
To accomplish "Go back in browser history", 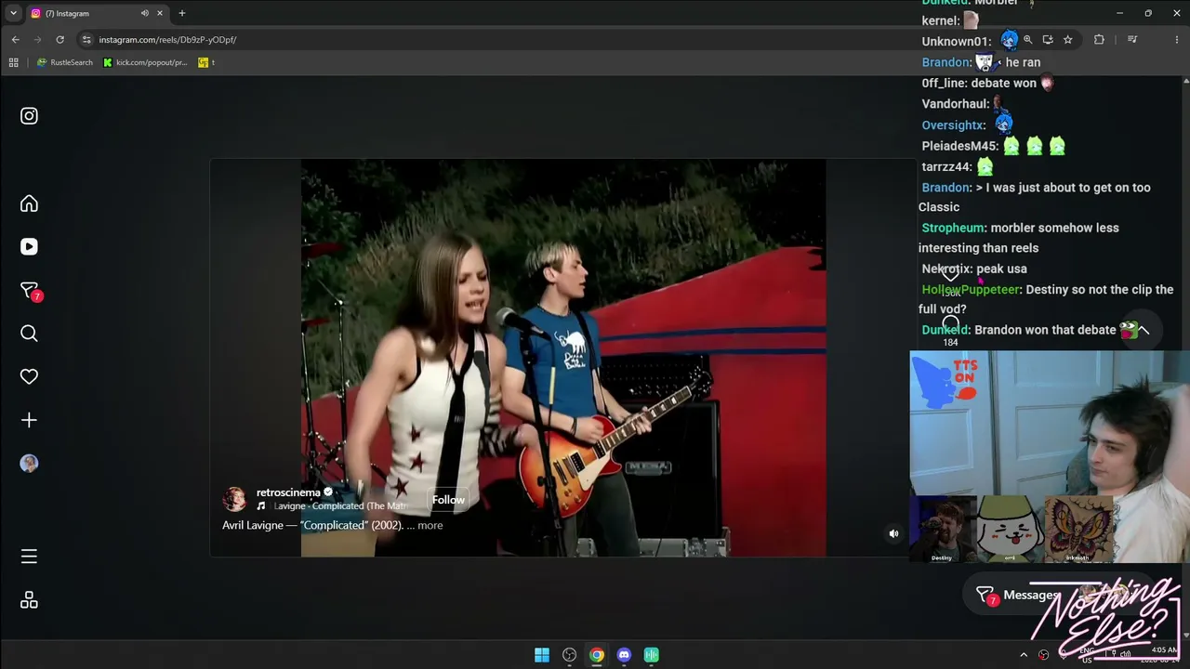I will point(15,40).
